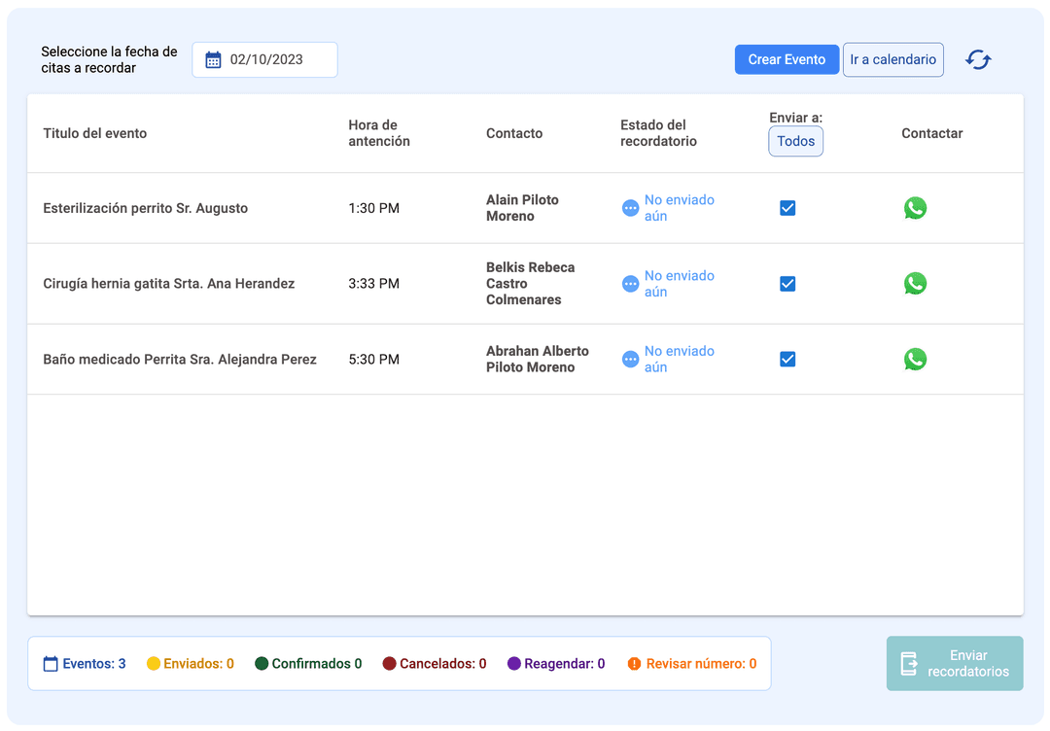Click the Confirmados 0 counter

coord(309,663)
